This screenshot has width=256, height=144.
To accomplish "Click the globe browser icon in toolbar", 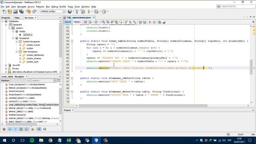I will (x=70, y=12).
